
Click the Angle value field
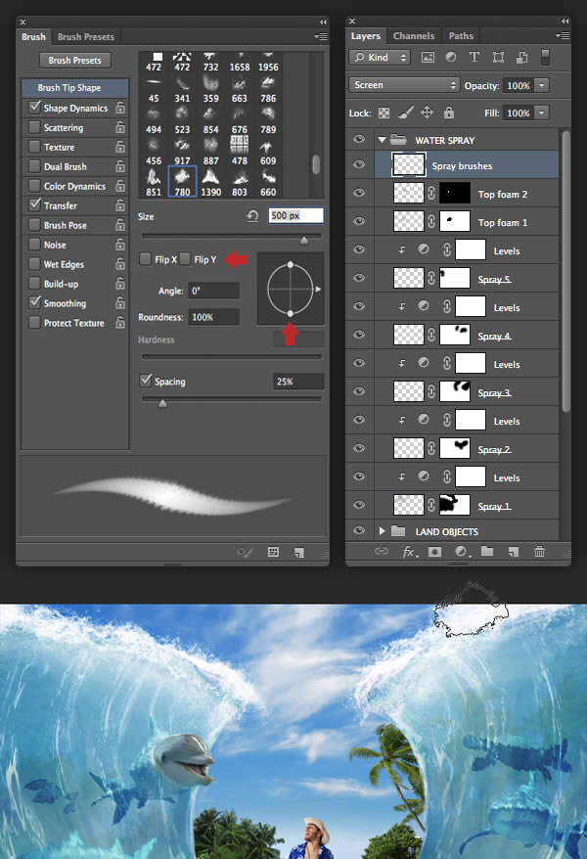(x=213, y=291)
